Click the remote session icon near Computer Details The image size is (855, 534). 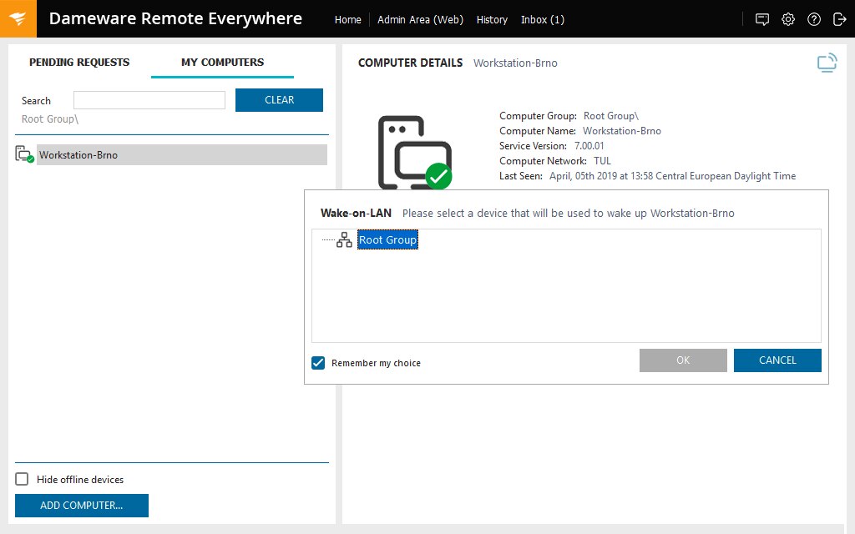827,63
